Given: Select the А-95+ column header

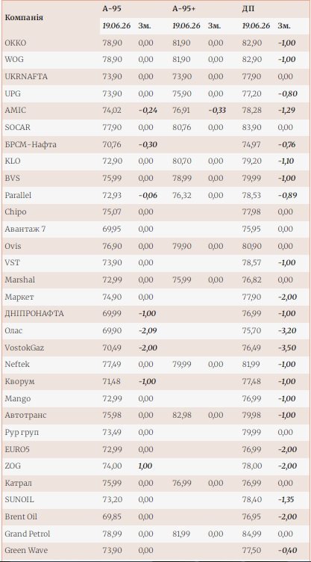Looking at the screenshot, I should 184,9.
